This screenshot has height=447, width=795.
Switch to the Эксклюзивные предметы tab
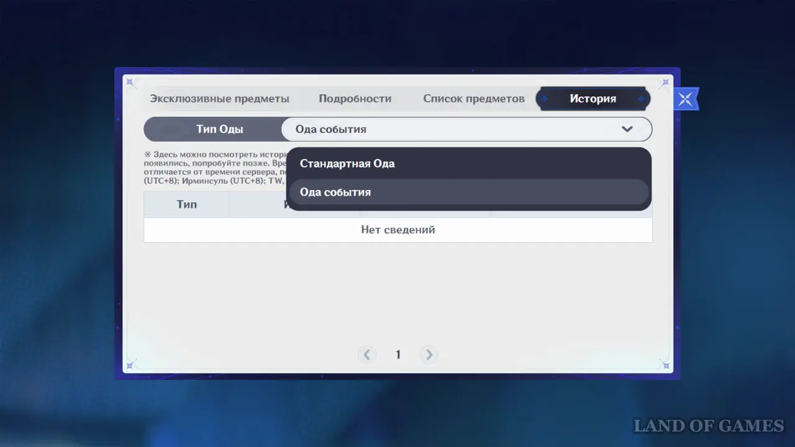(220, 99)
